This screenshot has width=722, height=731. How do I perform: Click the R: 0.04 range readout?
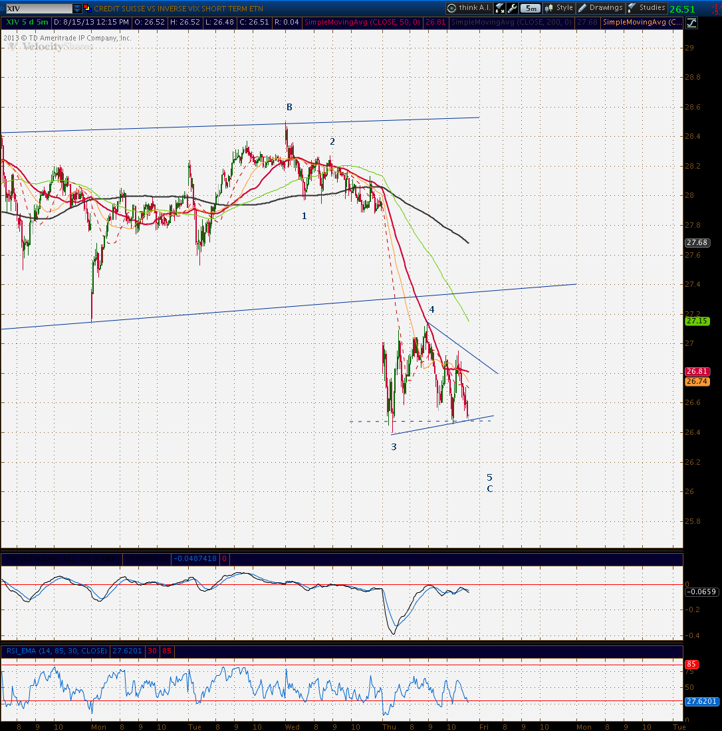(x=286, y=22)
